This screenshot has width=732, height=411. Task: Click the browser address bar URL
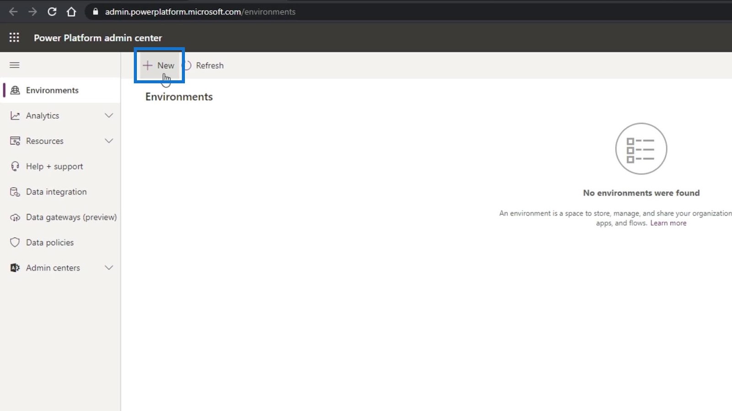click(200, 12)
